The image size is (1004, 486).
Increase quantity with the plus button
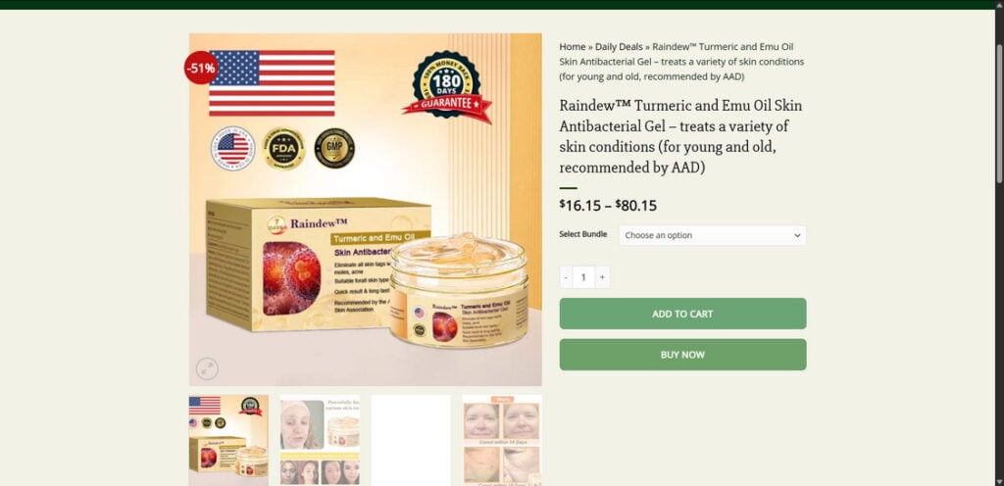click(x=602, y=277)
